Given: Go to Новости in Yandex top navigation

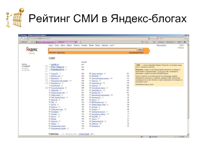Looking at the screenshot, I should point(76,45).
